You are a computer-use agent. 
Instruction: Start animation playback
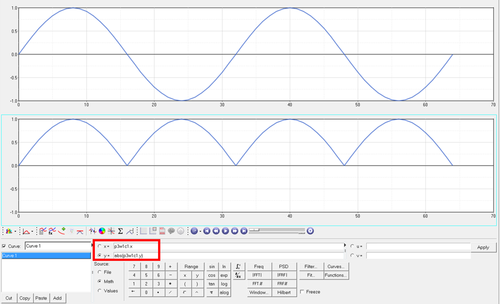225,231
